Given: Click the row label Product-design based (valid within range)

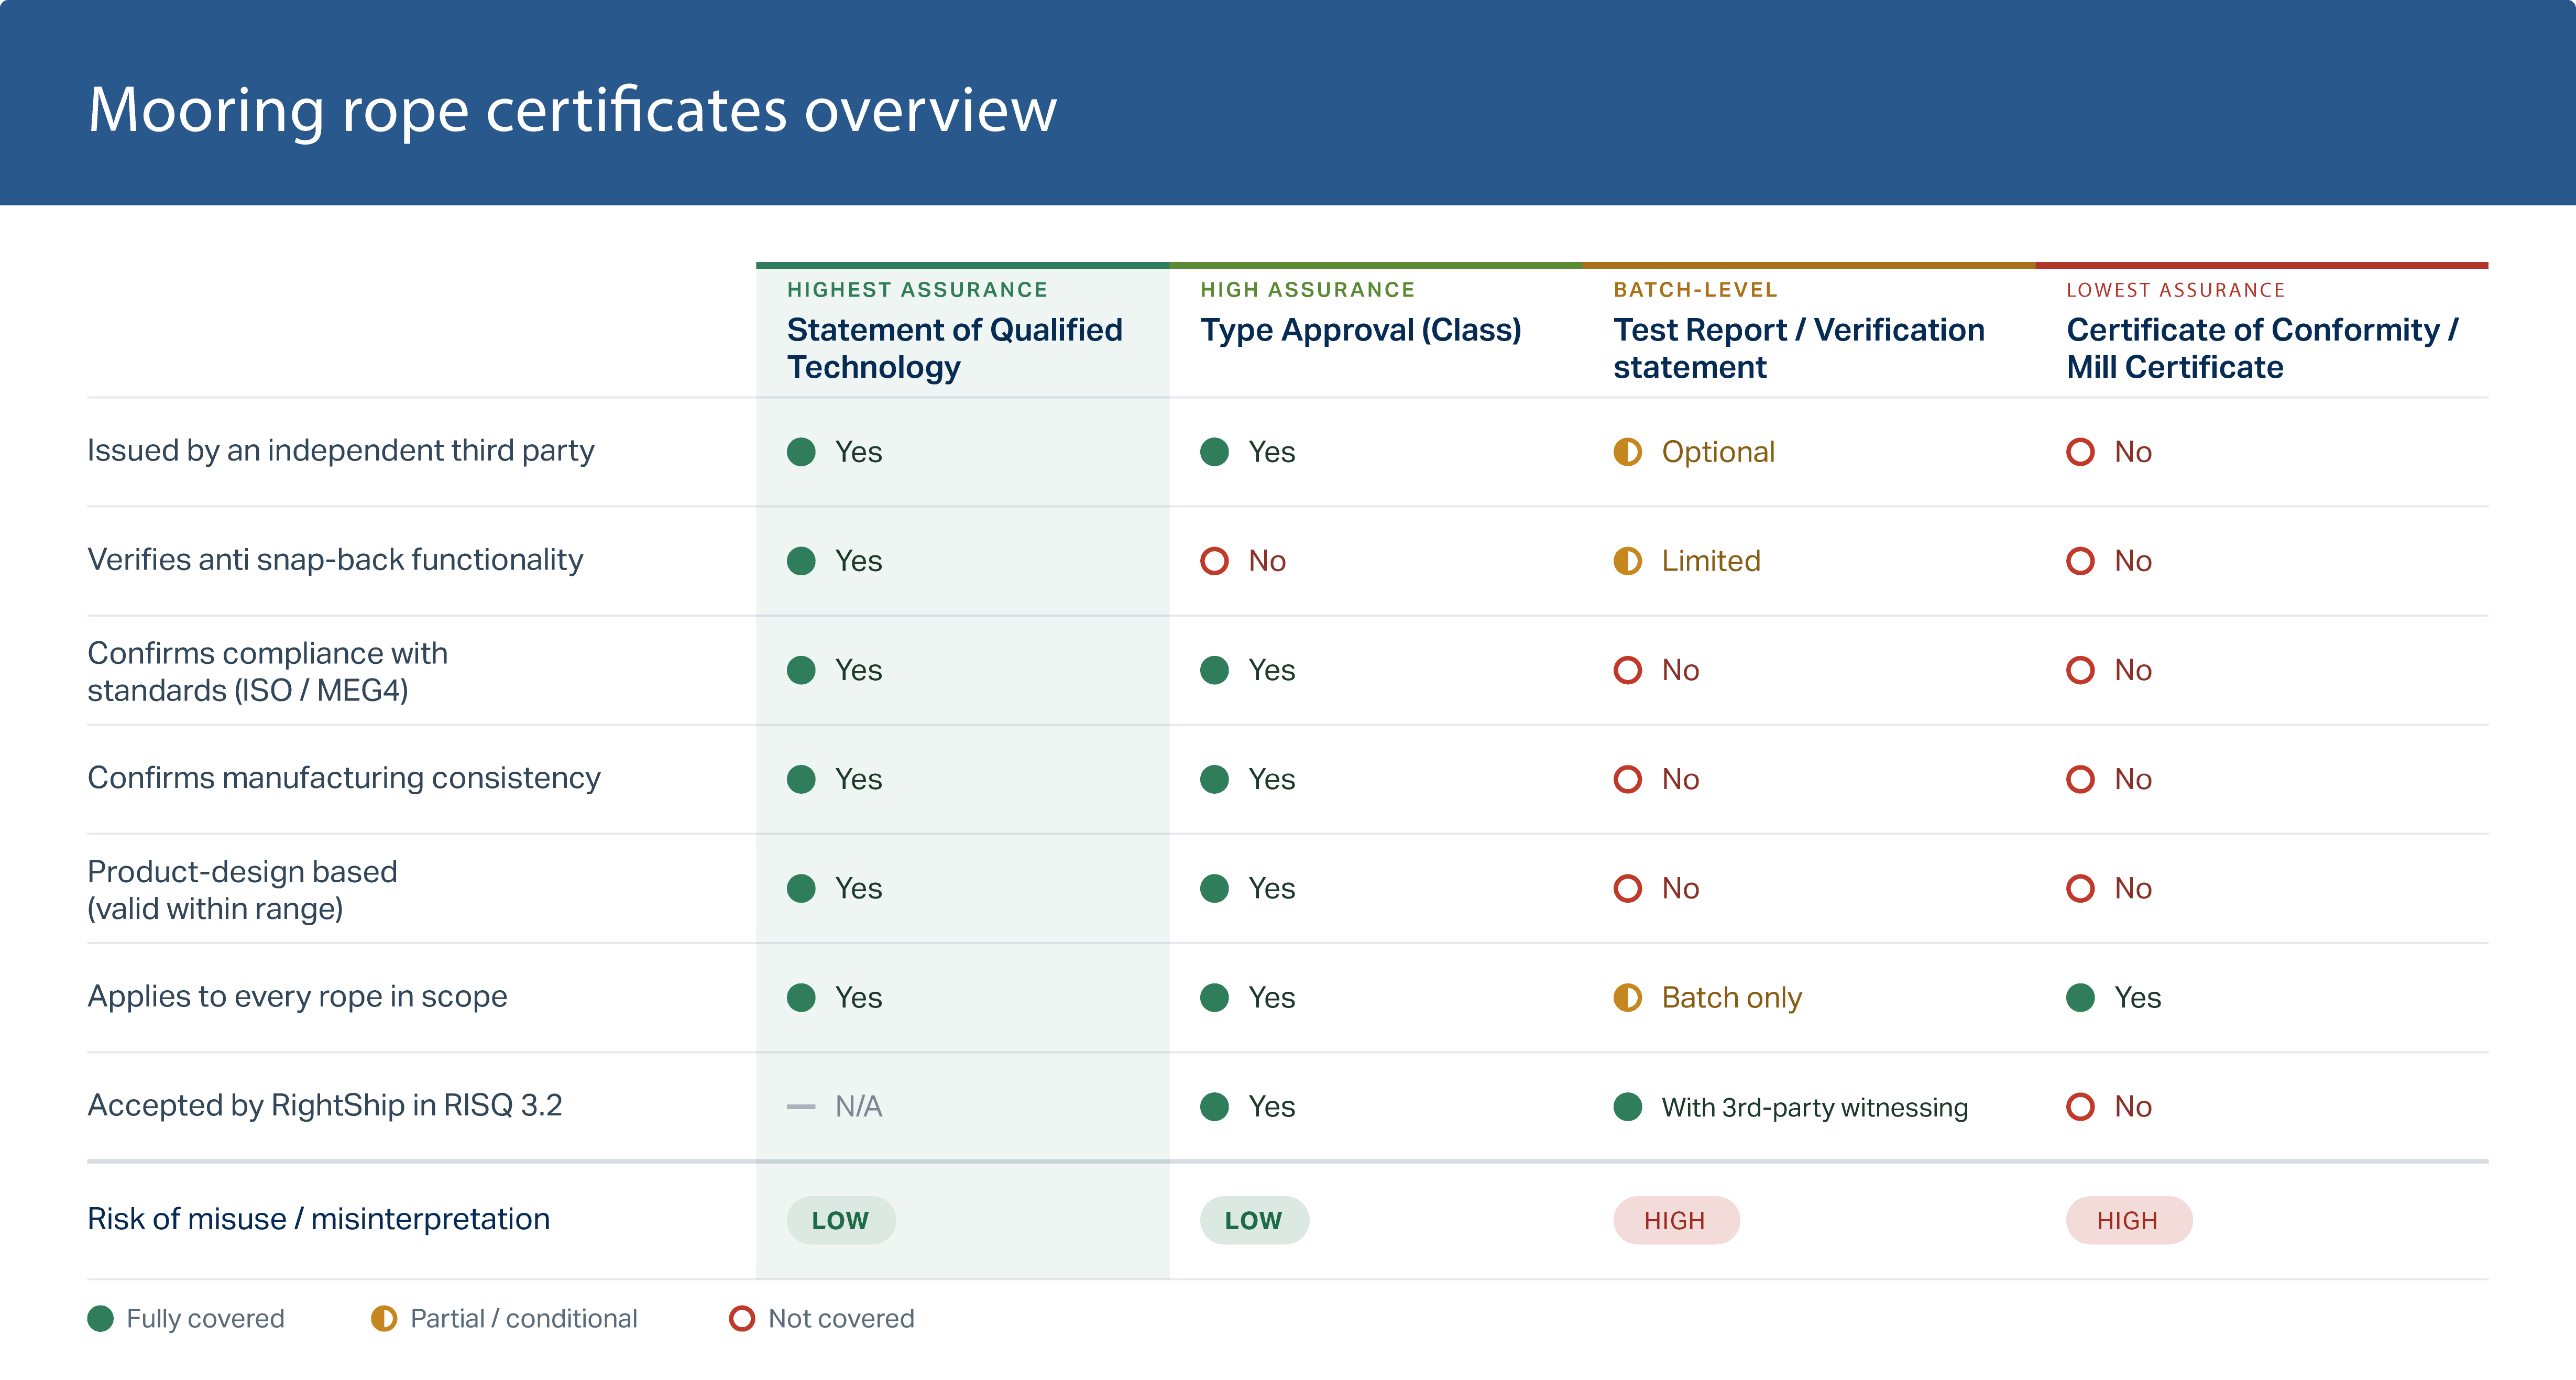Looking at the screenshot, I should (242, 890).
